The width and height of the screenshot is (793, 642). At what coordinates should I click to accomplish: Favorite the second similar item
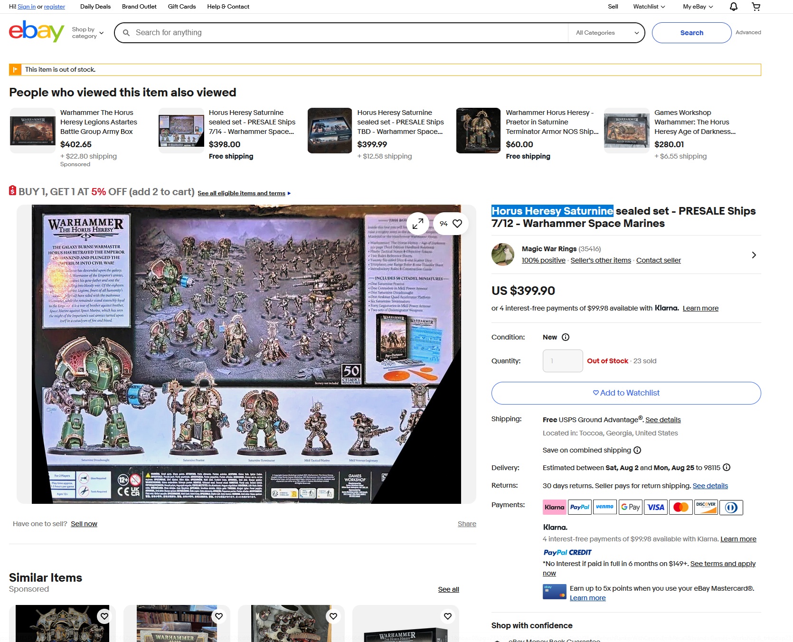pos(219,616)
